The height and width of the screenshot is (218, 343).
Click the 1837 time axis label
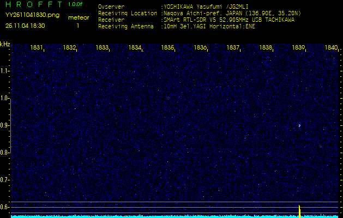(233, 48)
